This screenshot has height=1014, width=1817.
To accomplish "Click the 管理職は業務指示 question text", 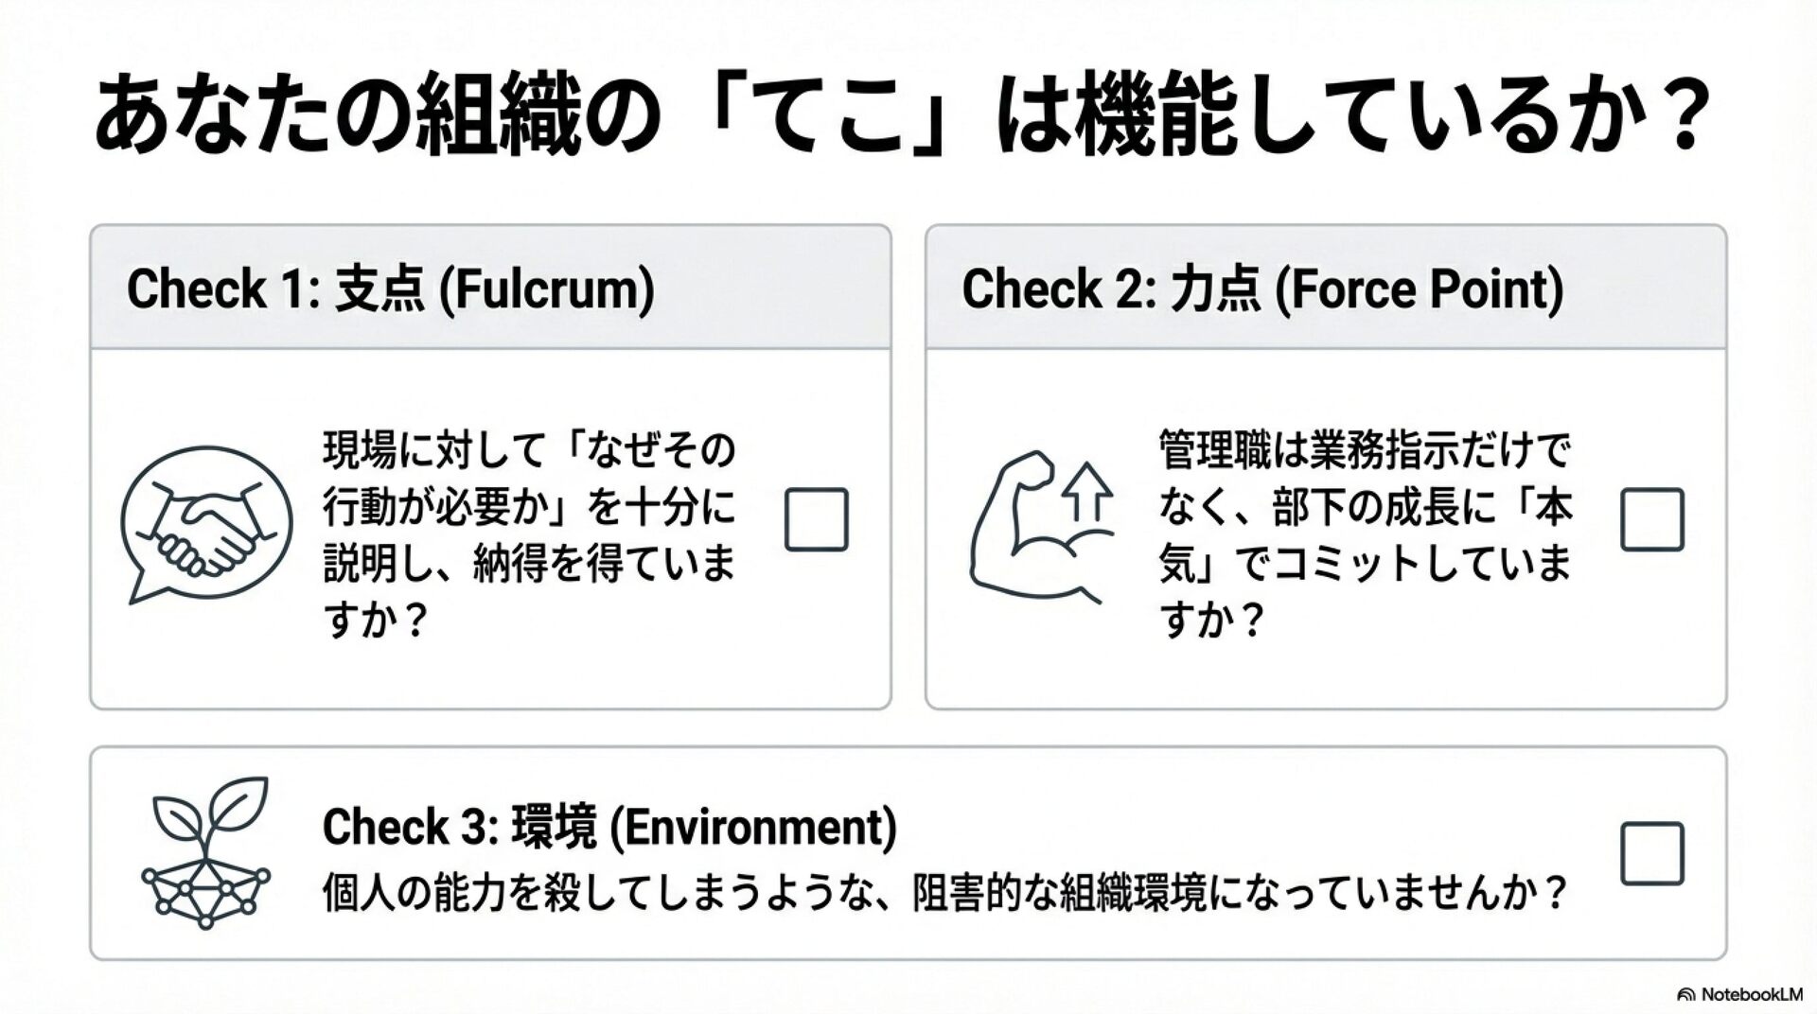I will (1364, 534).
